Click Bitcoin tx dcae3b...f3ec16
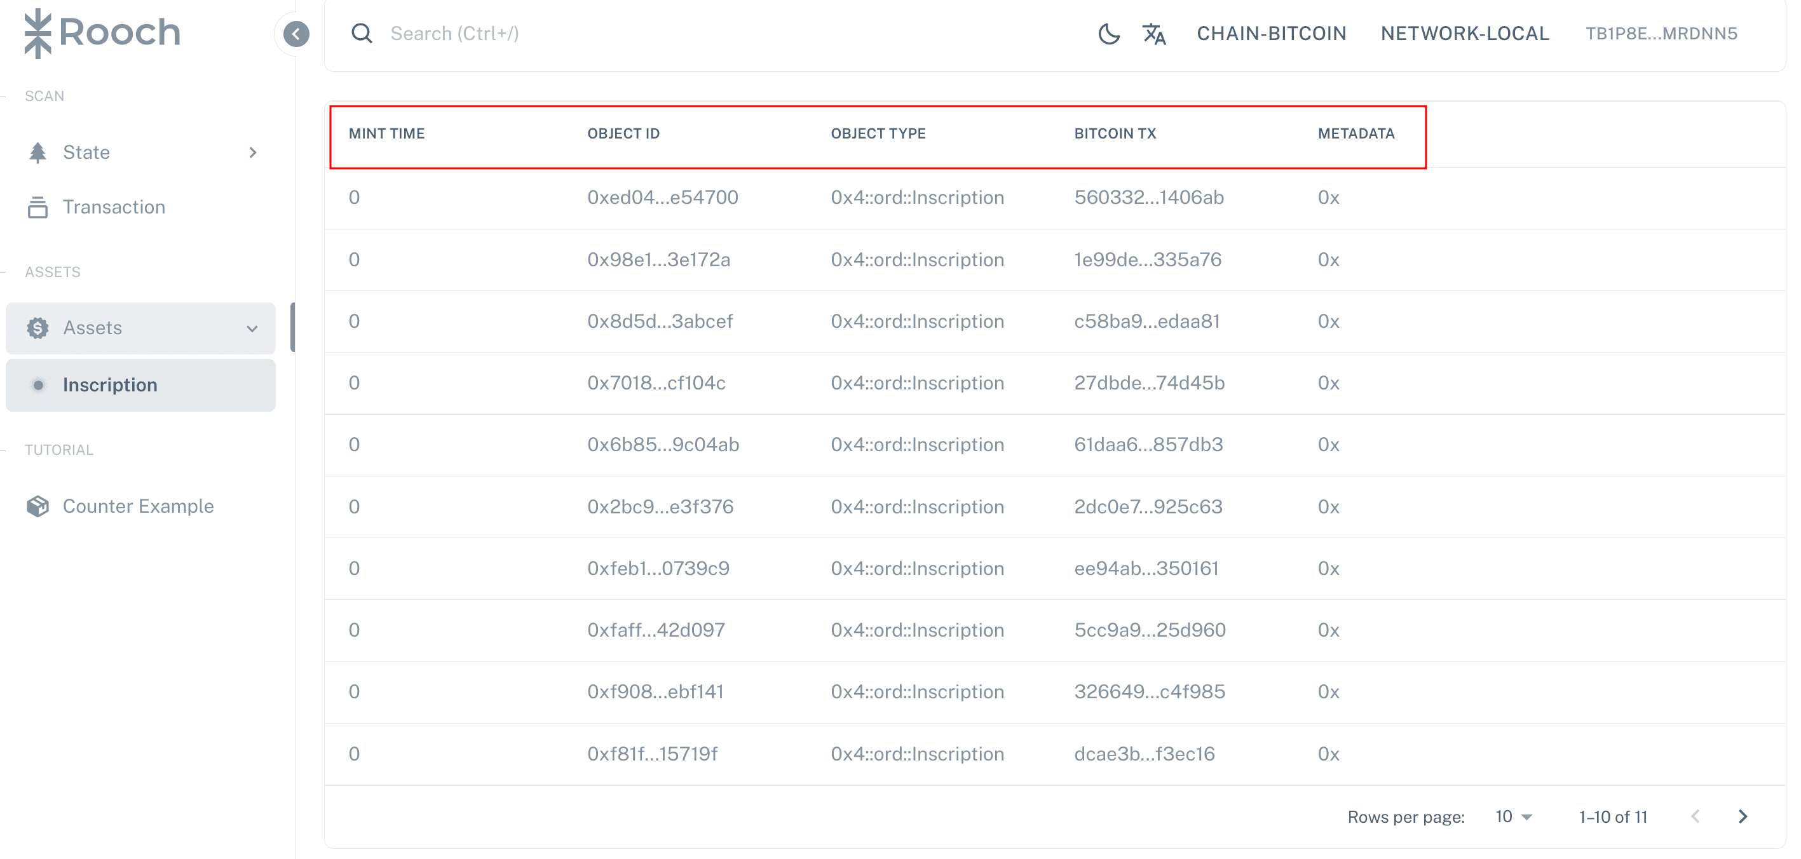The image size is (1801, 859). point(1144,754)
